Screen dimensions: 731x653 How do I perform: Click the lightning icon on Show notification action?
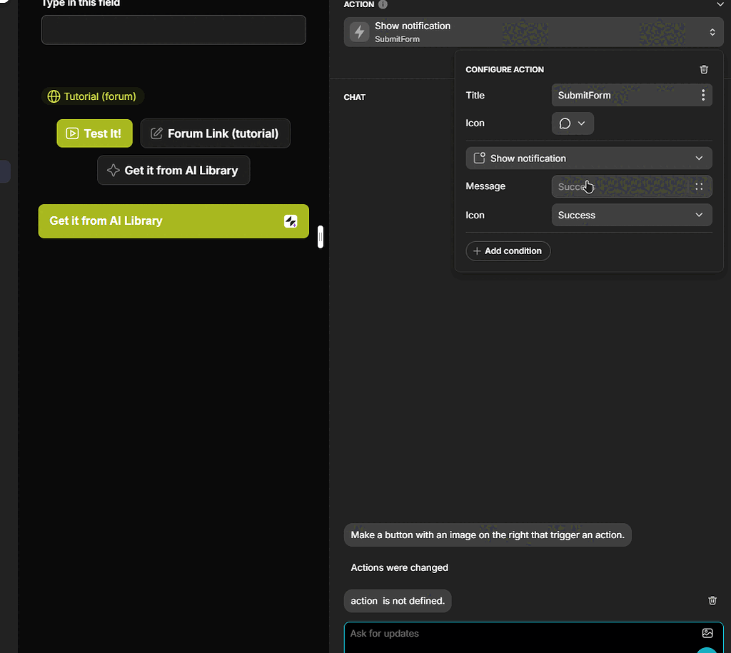click(x=359, y=31)
